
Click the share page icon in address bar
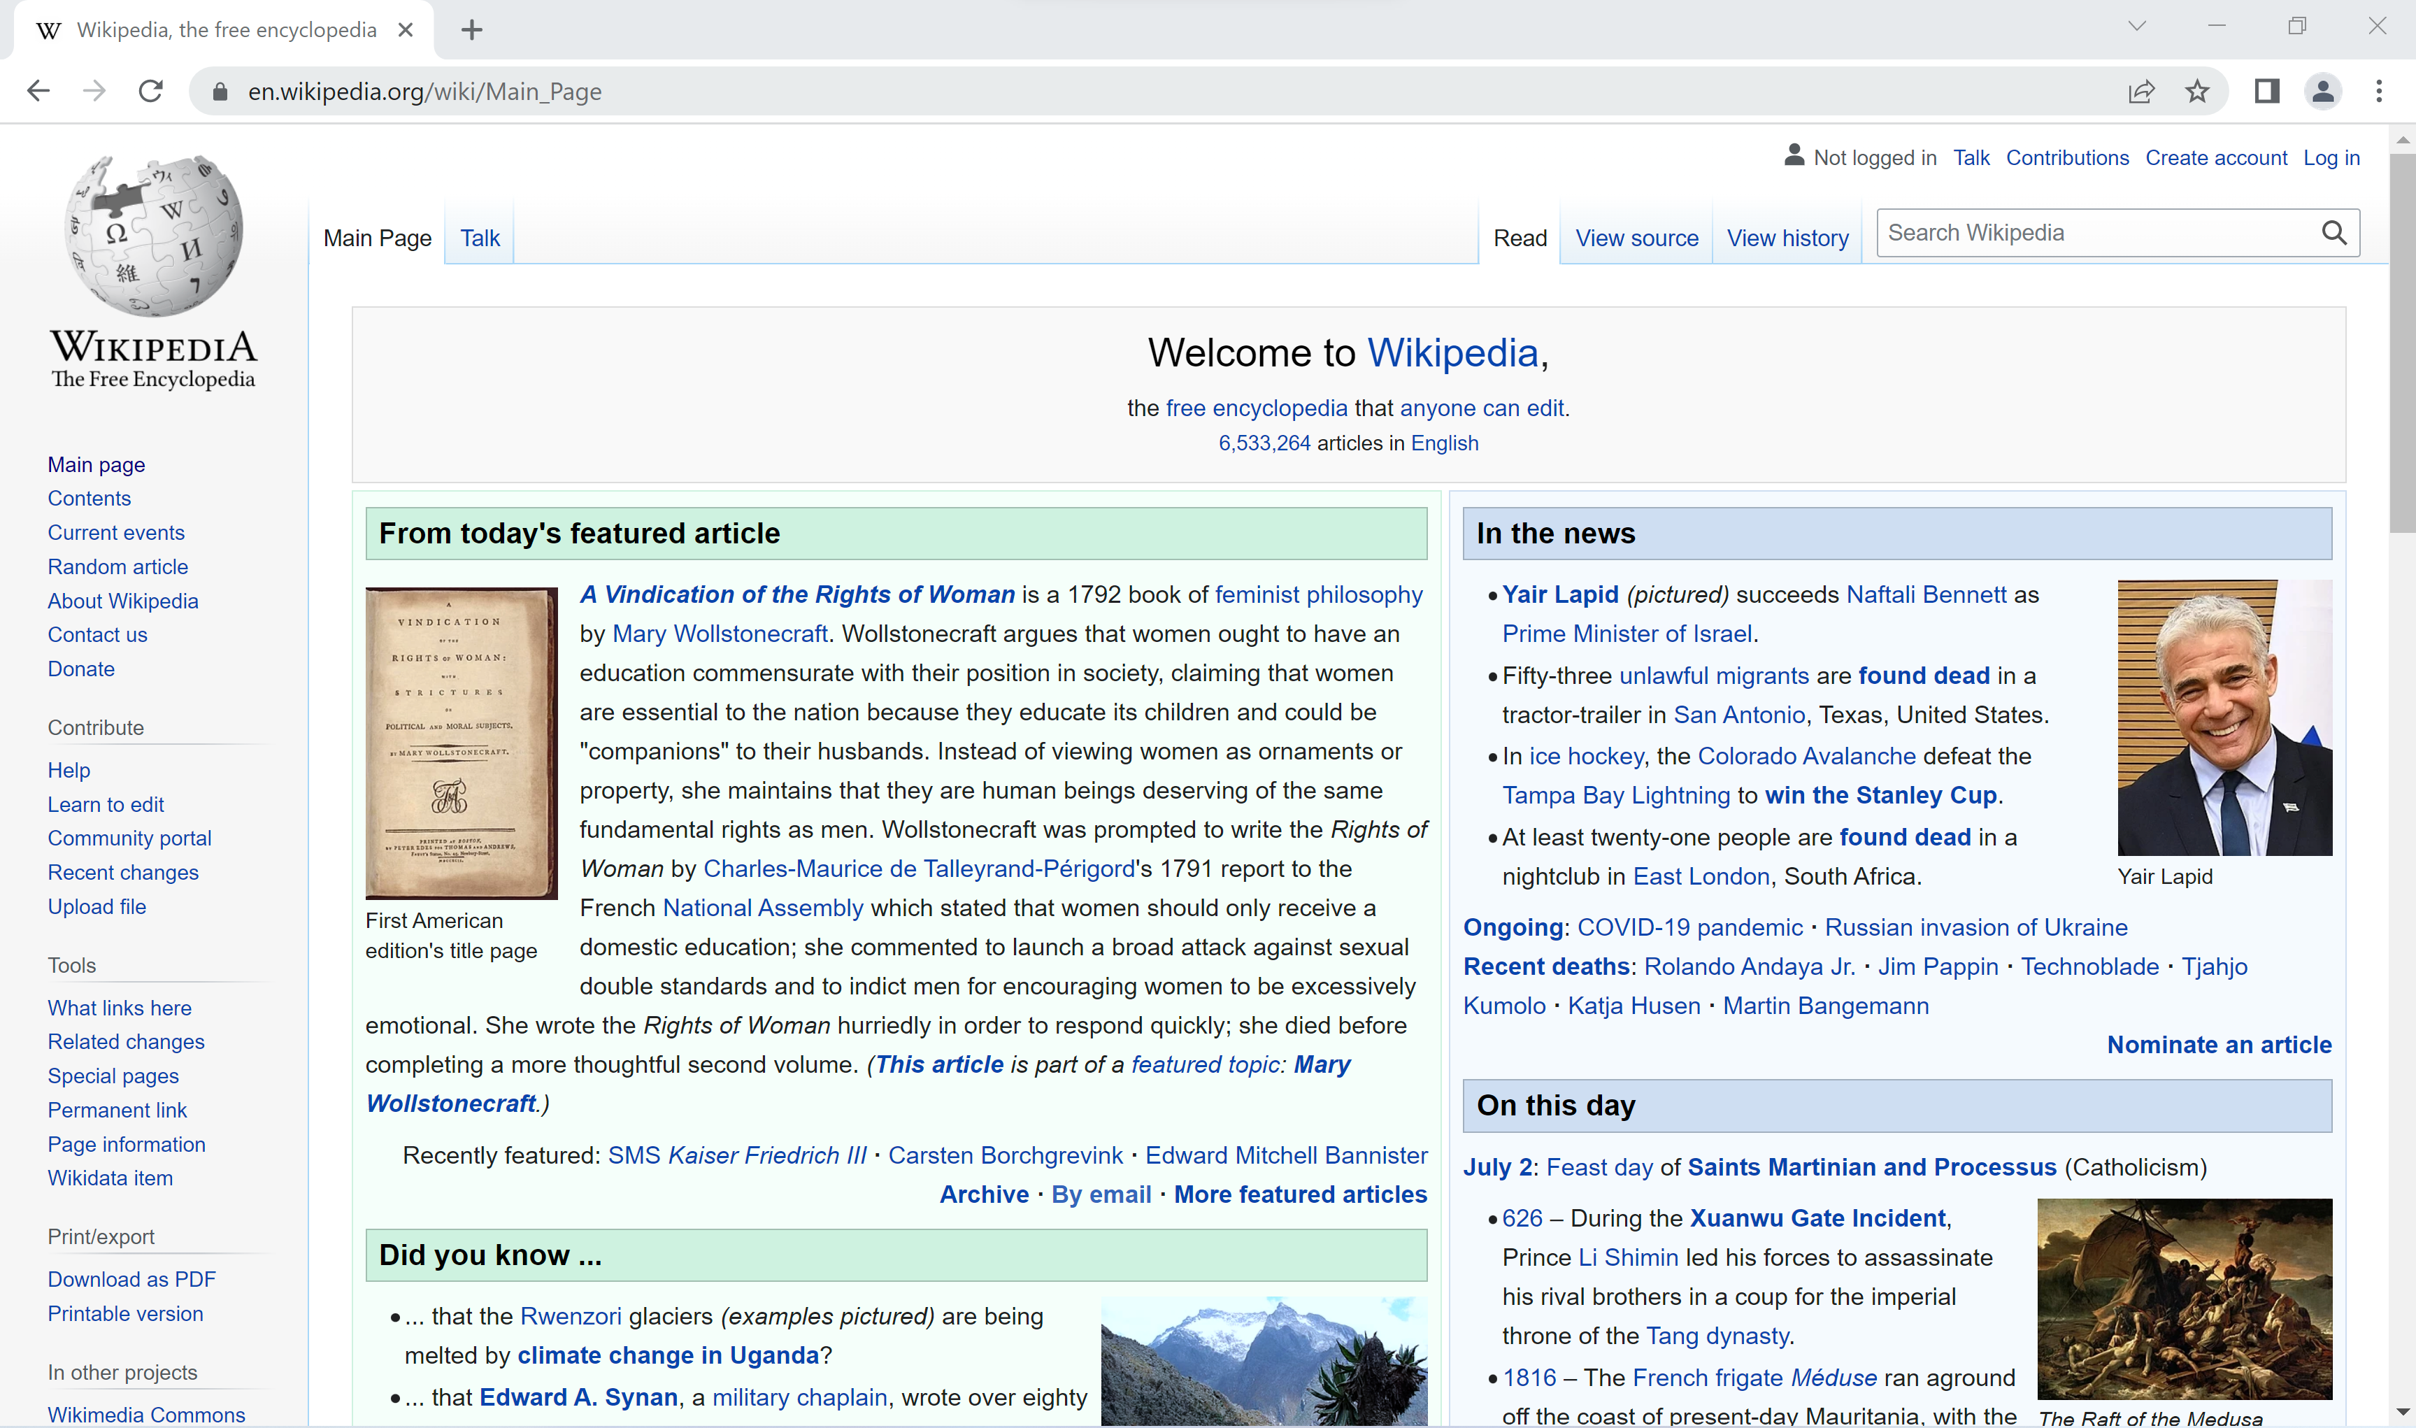[2140, 92]
